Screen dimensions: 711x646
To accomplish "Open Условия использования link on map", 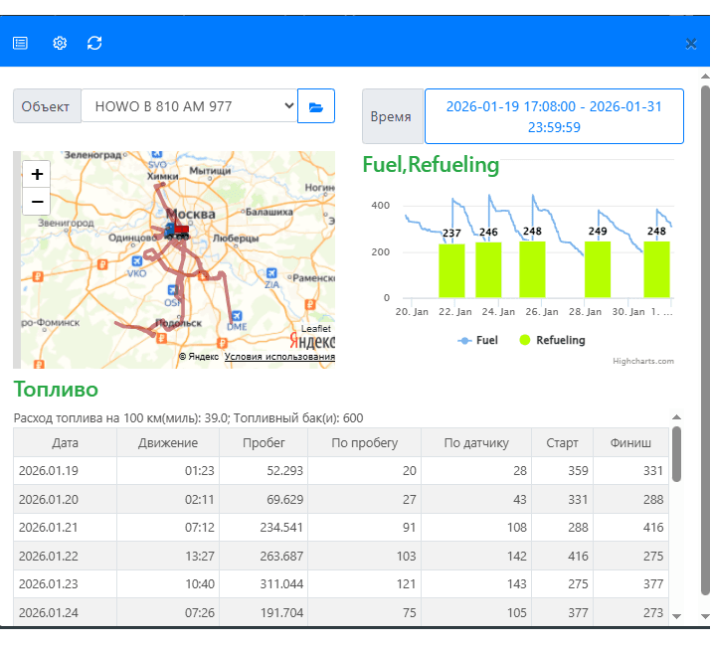I will coord(279,357).
